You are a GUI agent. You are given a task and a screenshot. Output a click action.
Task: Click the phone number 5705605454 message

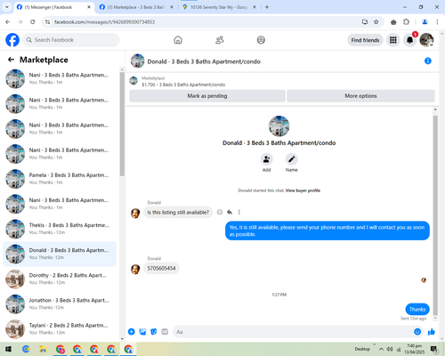click(x=161, y=268)
